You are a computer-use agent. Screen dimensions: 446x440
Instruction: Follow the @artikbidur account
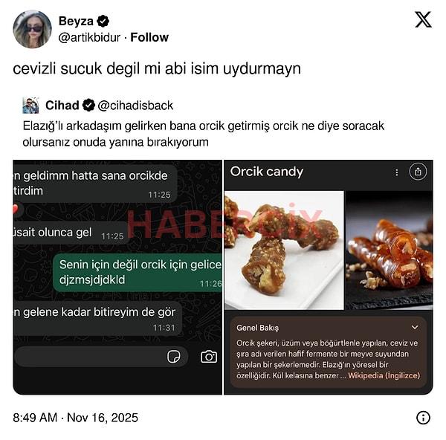(149, 37)
